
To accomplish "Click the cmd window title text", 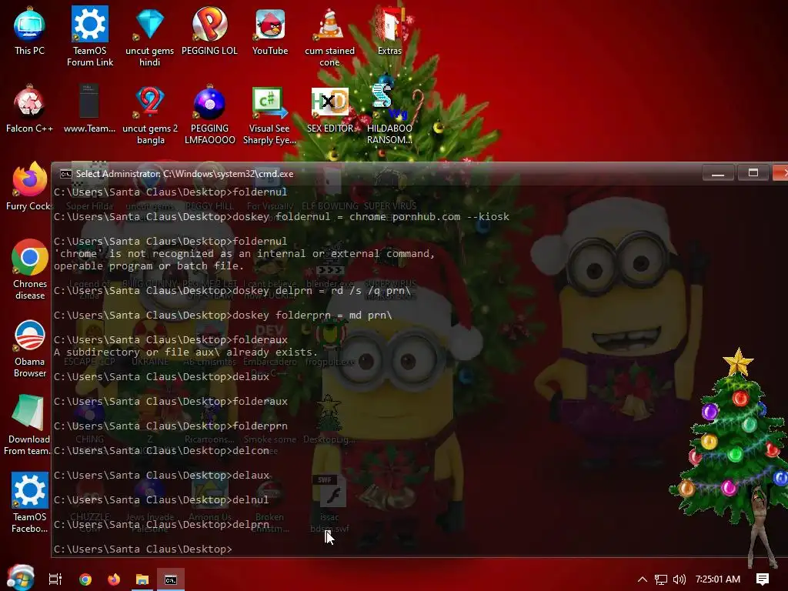I will pyautogui.click(x=185, y=174).
